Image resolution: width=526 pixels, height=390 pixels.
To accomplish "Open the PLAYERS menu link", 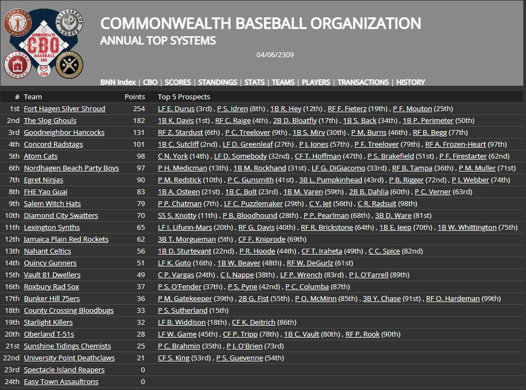I will point(315,83).
